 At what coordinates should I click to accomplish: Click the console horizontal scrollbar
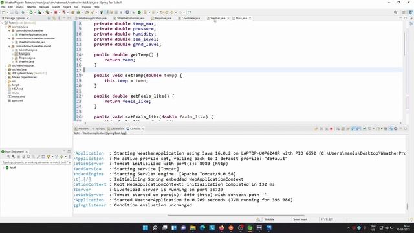[x=235, y=215]
